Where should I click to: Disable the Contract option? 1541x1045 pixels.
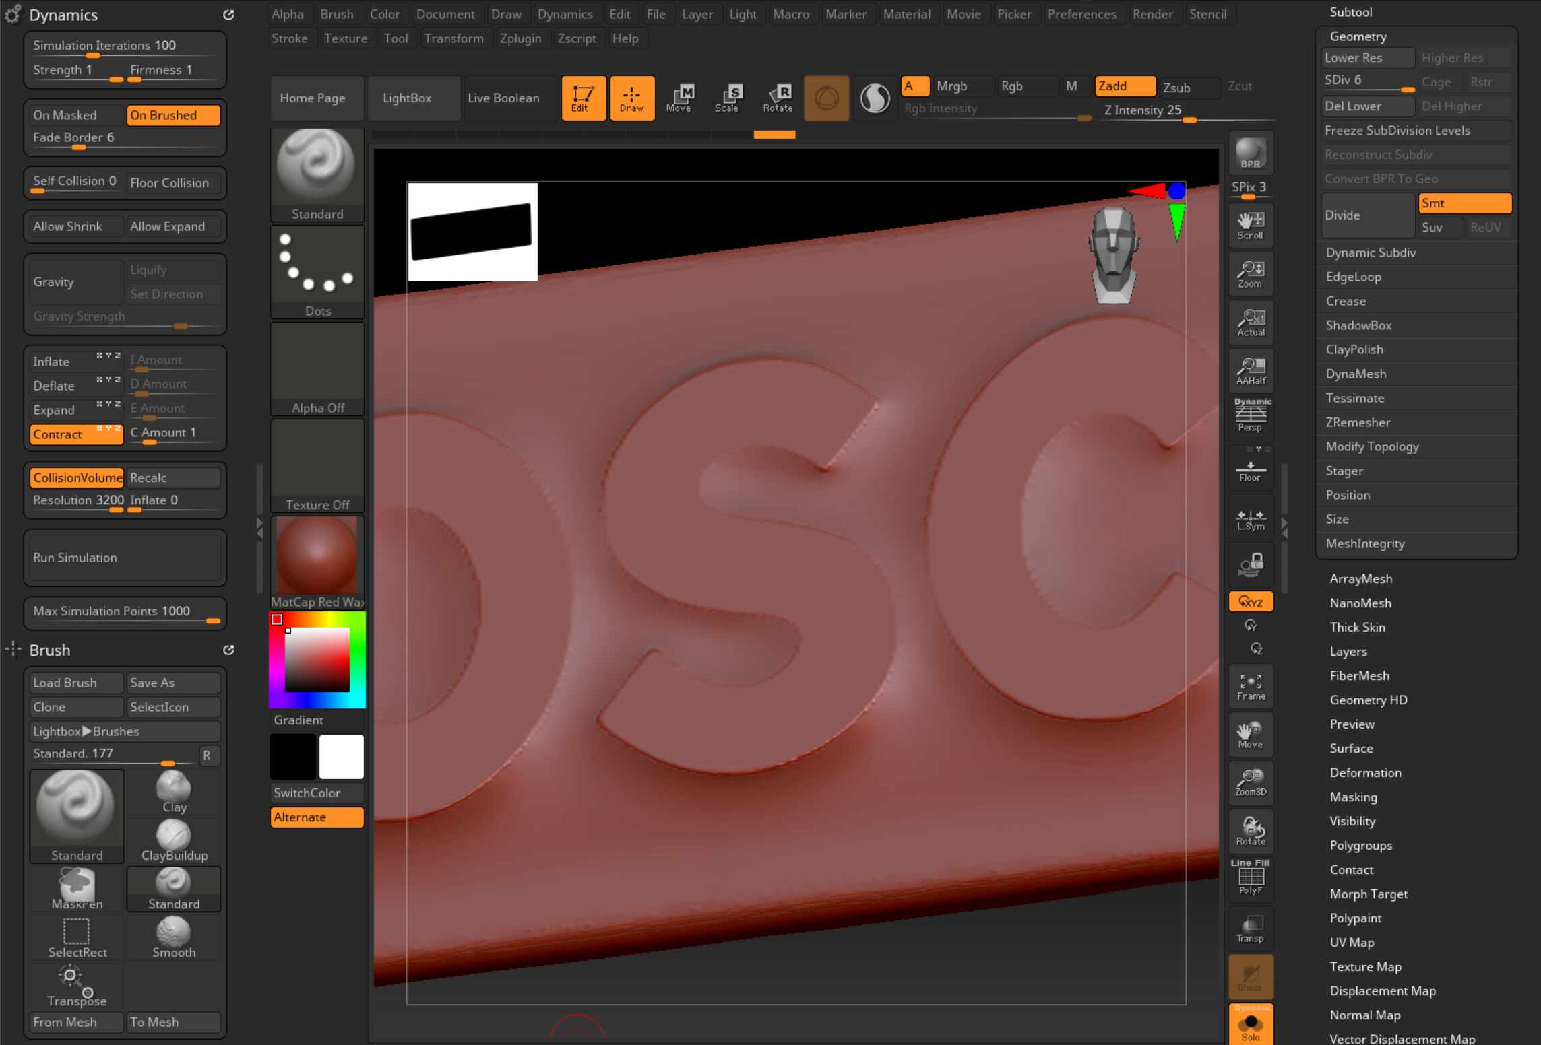(x=76, y=434)
